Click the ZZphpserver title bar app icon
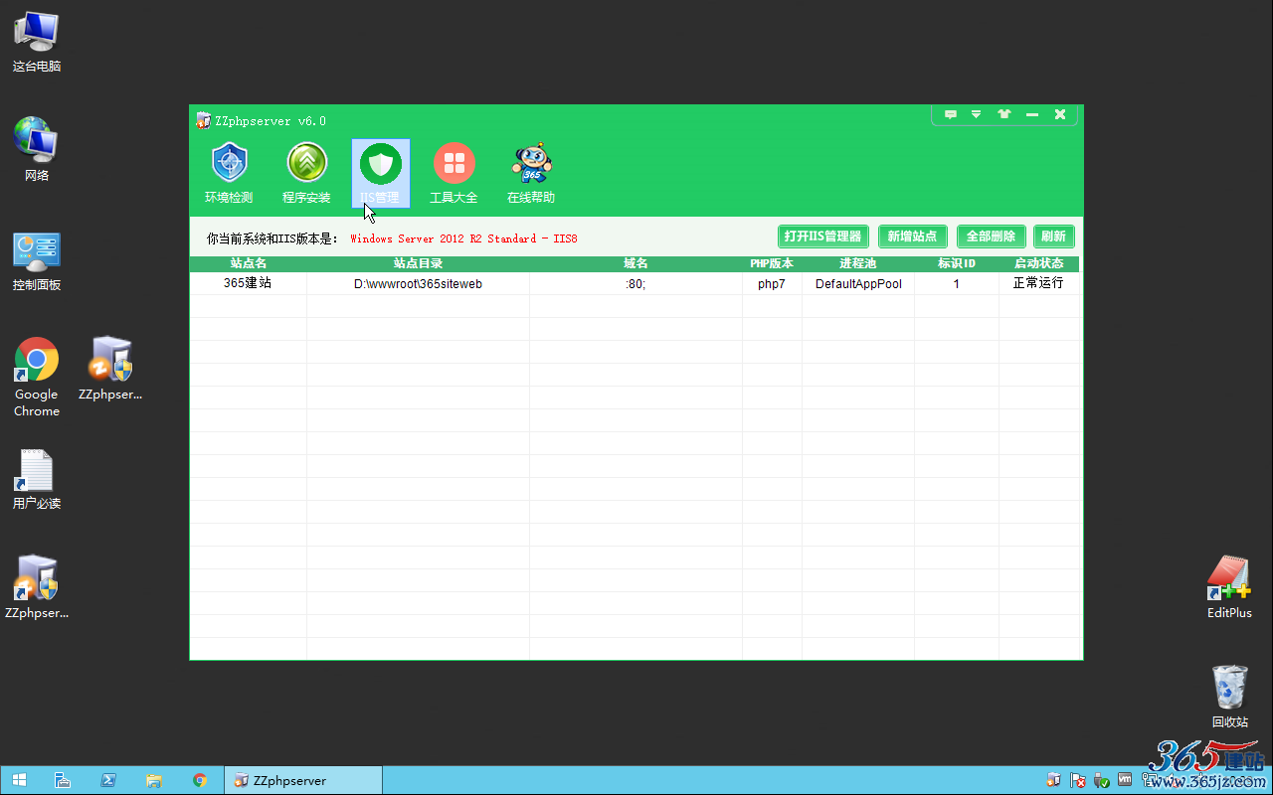The width and height of the screenshot is (1273, 795). 204,120
